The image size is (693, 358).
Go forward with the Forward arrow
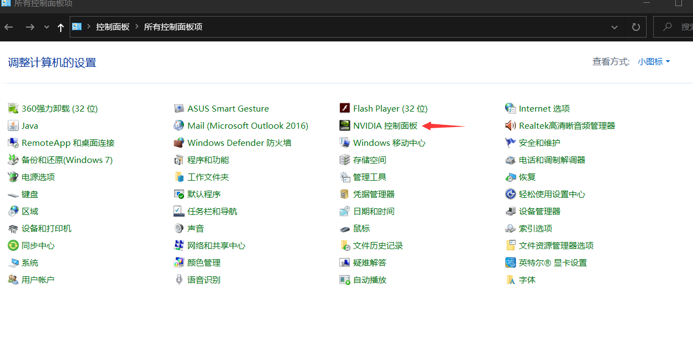[x=30, y=27]
